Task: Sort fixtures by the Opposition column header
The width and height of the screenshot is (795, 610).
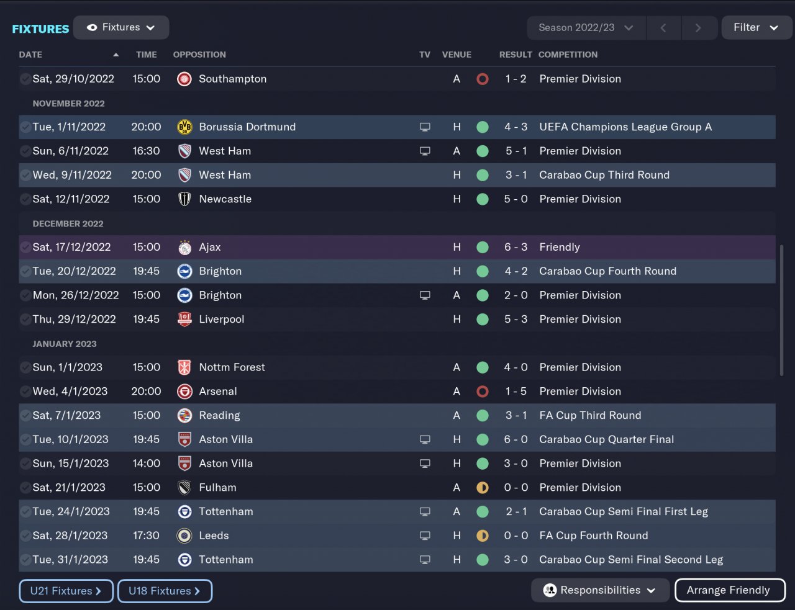Action: [199, 55]
